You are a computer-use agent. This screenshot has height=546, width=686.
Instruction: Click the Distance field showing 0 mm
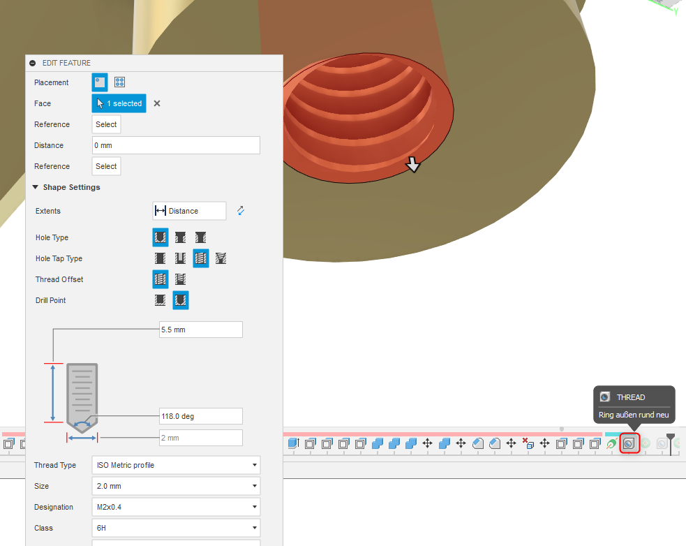[176, 145]
